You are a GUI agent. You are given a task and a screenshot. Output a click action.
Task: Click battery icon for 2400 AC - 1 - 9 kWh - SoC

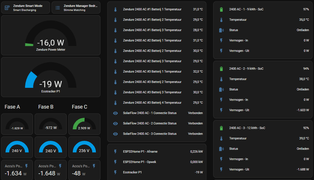click(221, 9)
